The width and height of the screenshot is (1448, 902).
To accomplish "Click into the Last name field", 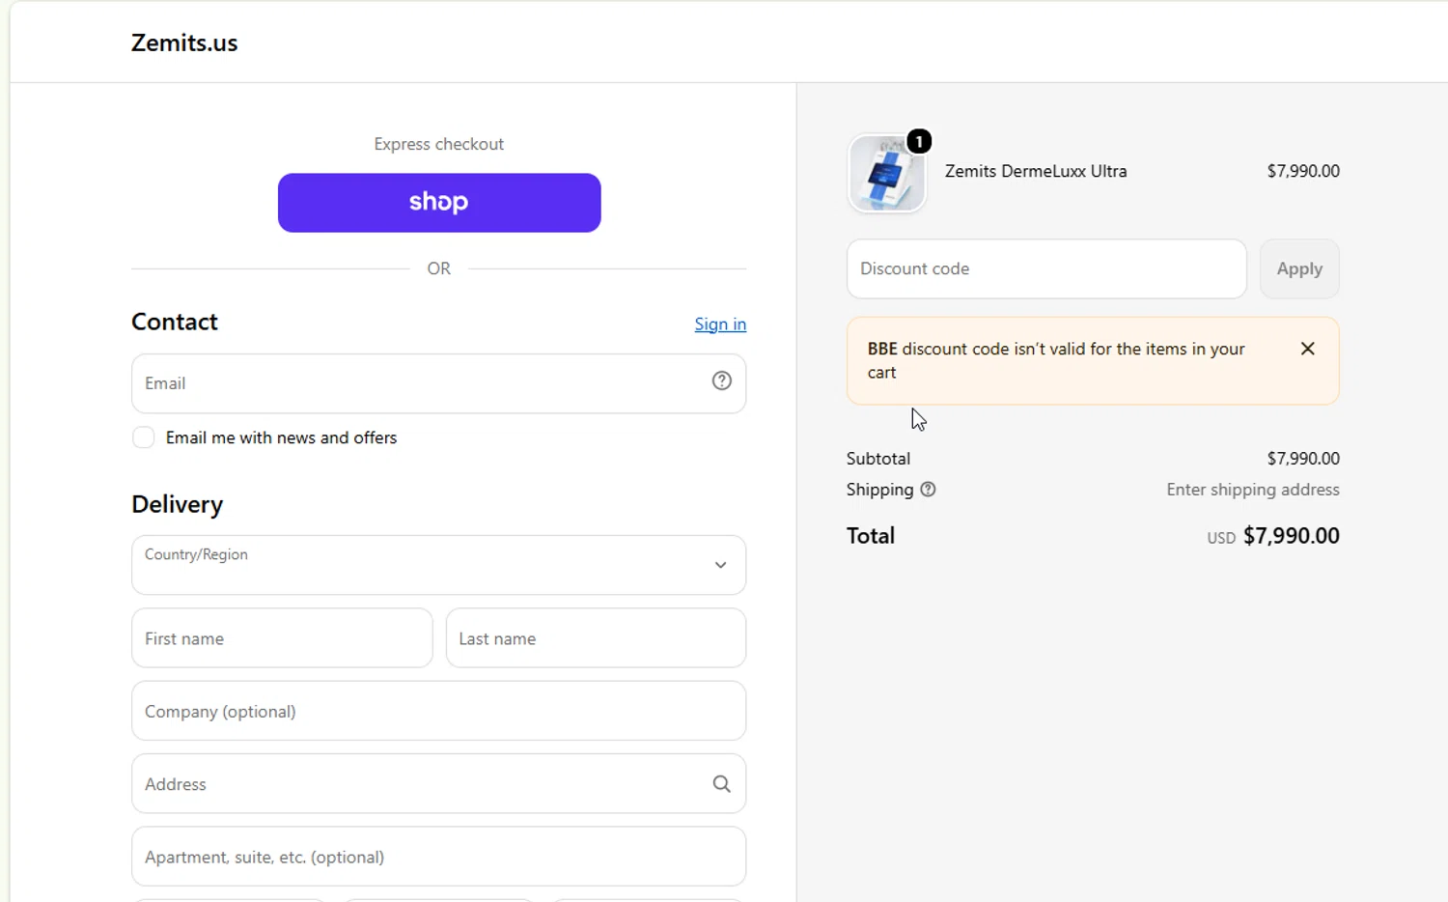I will pos(596,638).
